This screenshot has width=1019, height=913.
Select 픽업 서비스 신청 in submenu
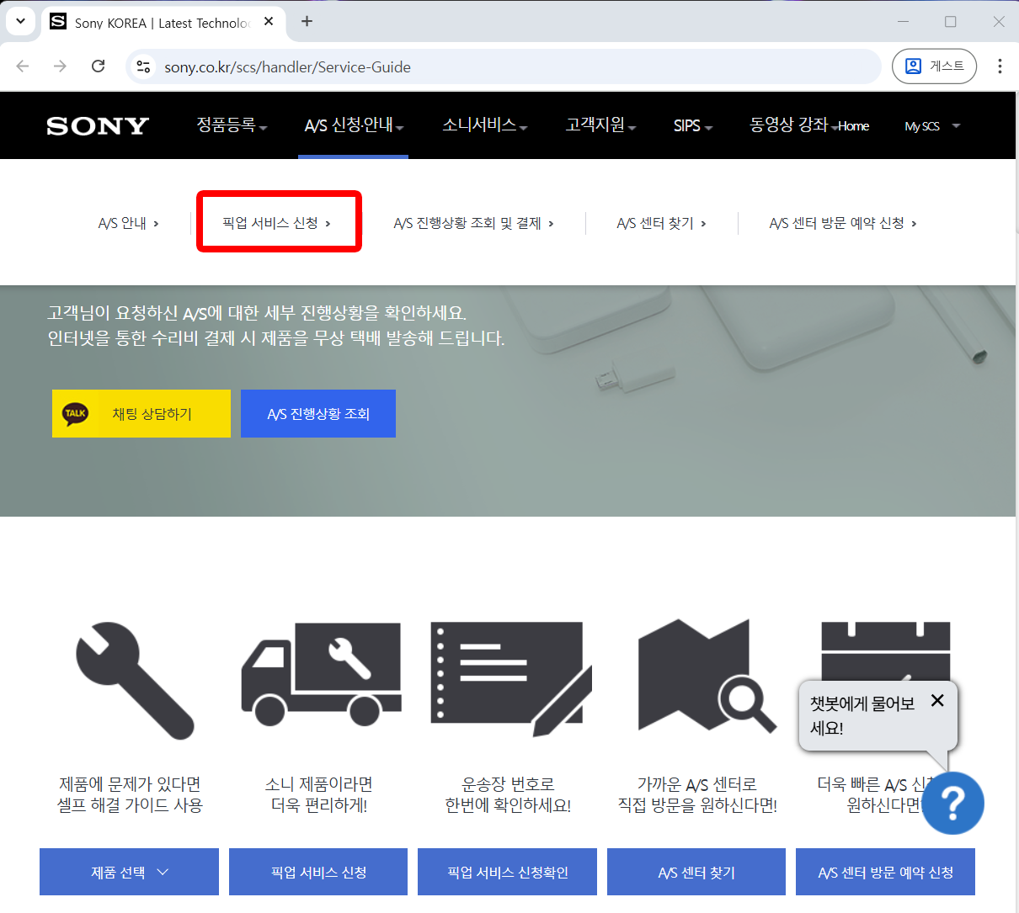(x=276, y=223)
